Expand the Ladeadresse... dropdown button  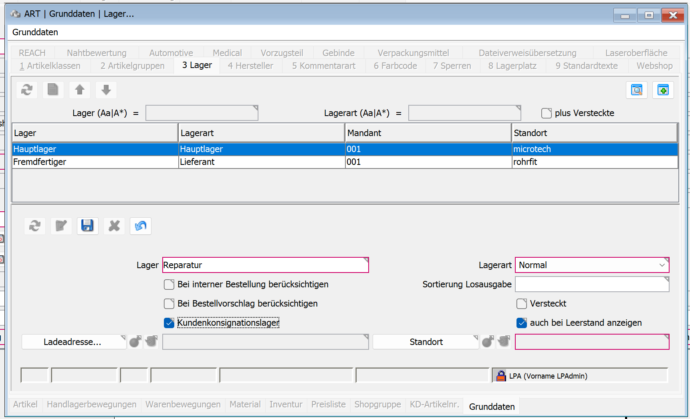[x=74, y=342]
